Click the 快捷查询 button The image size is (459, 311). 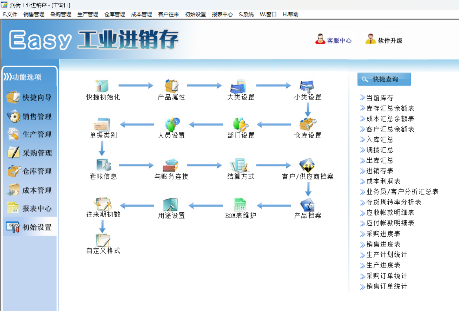pos(384,79)
